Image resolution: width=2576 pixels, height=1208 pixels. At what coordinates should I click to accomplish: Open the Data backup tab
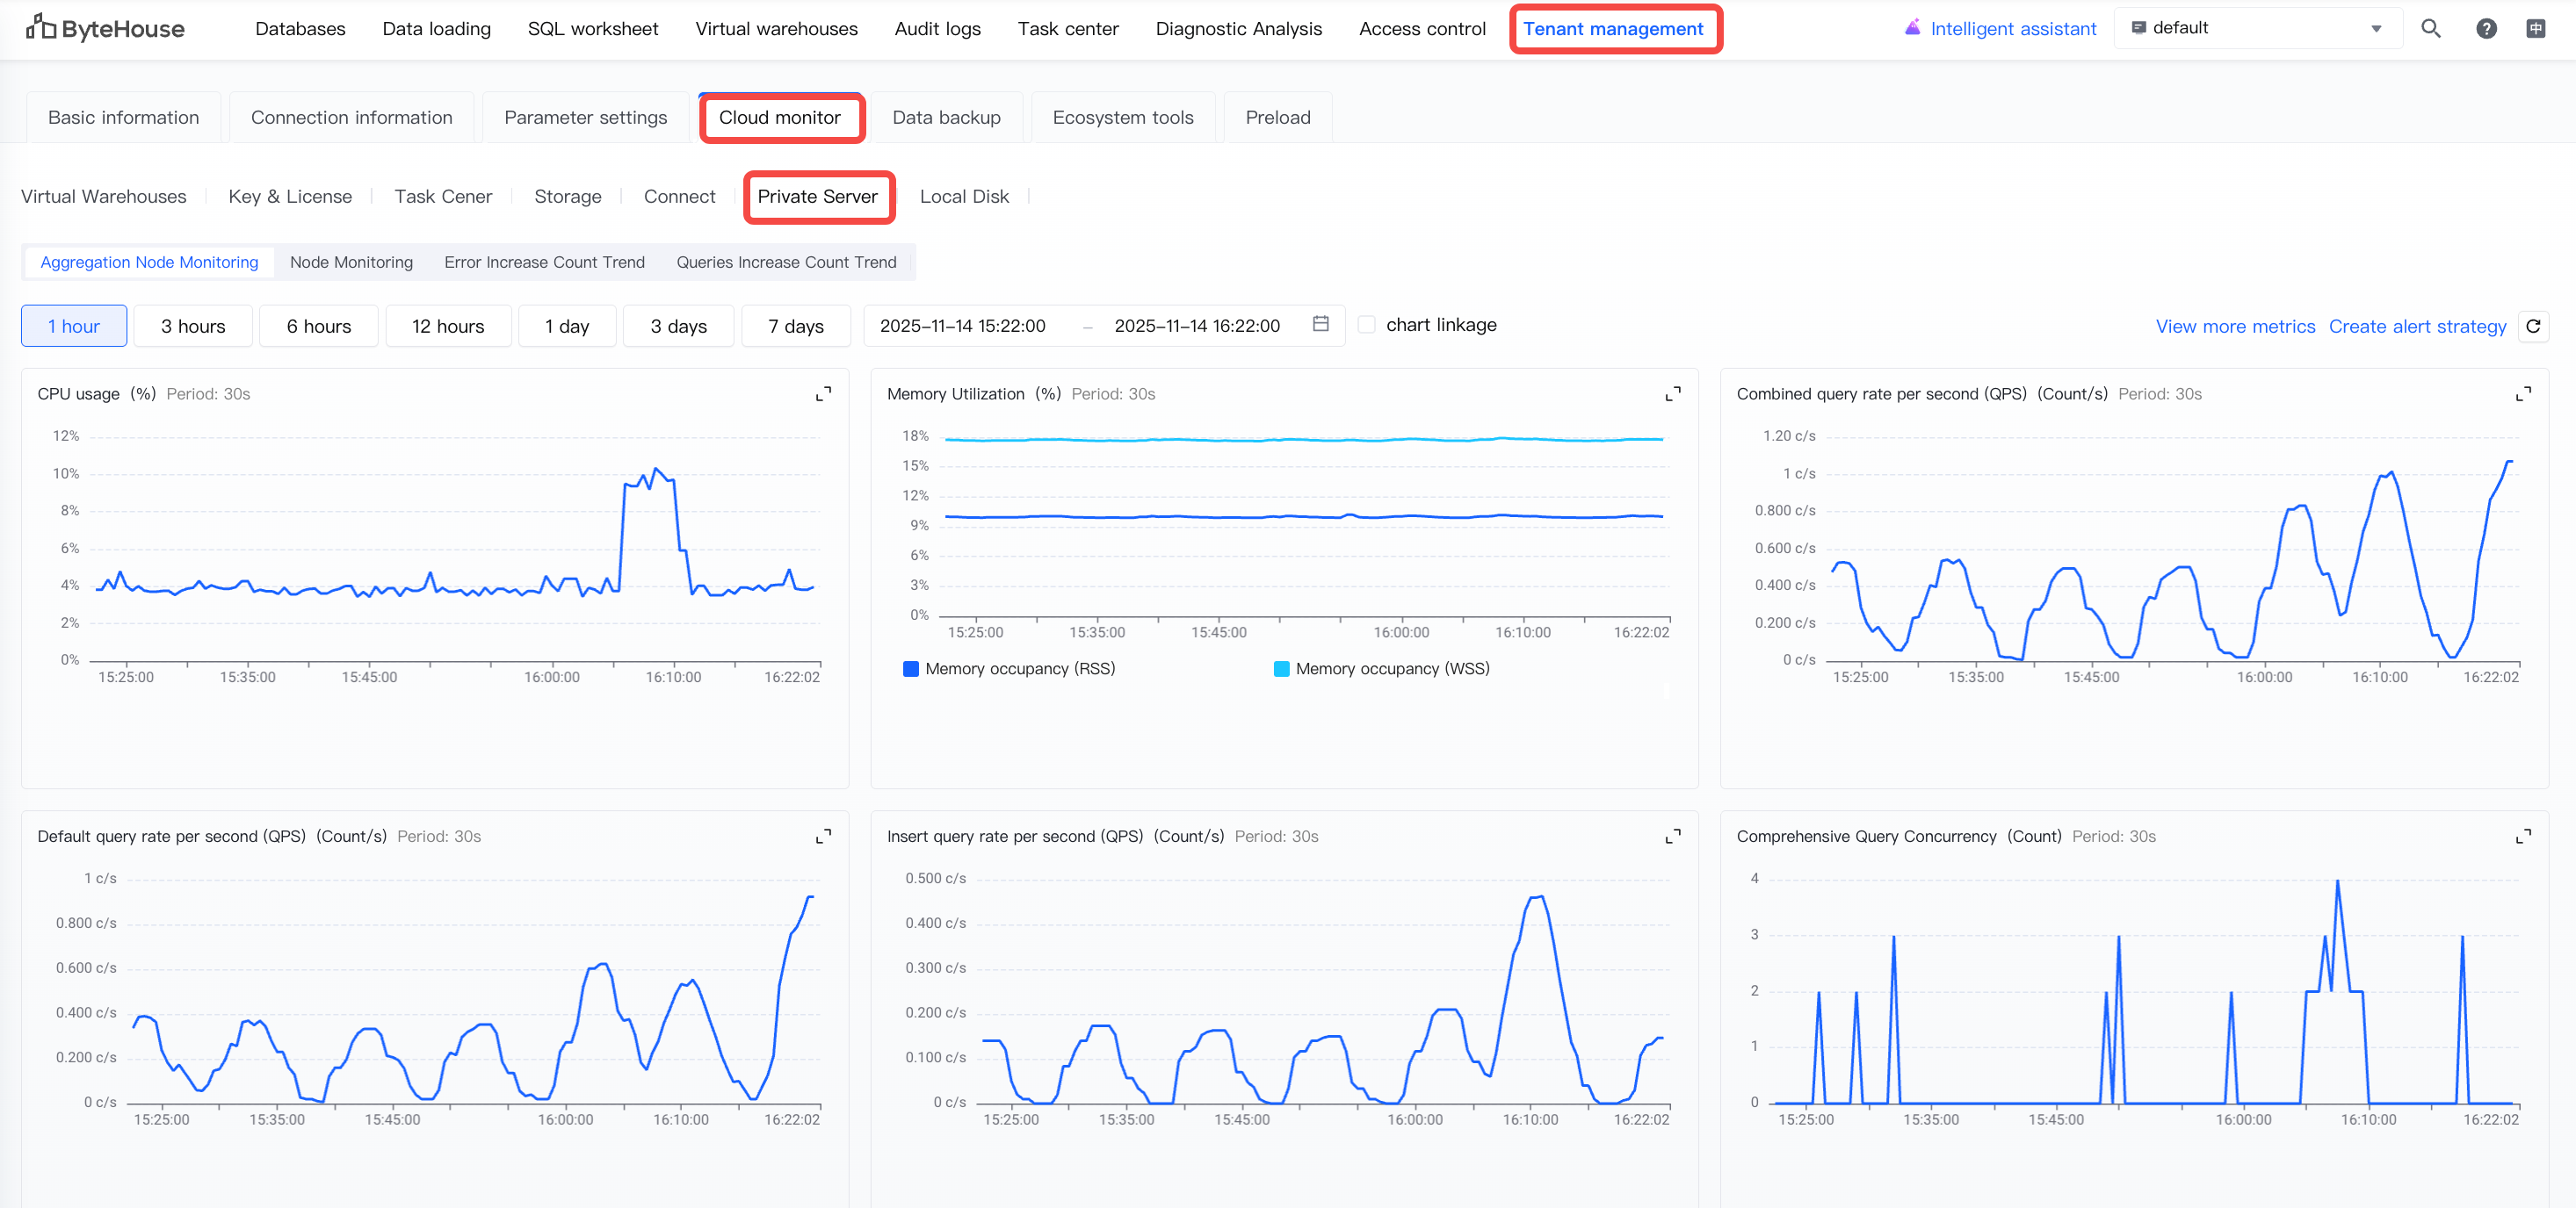point(946,117)
